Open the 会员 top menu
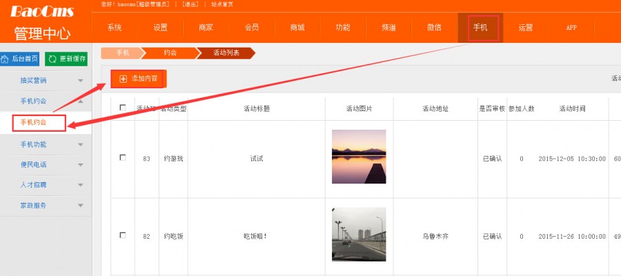 click(x=251, y=28)
